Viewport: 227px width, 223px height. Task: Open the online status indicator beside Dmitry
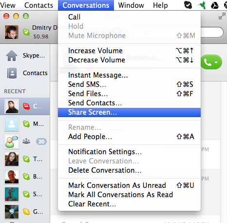coord(26,32)
